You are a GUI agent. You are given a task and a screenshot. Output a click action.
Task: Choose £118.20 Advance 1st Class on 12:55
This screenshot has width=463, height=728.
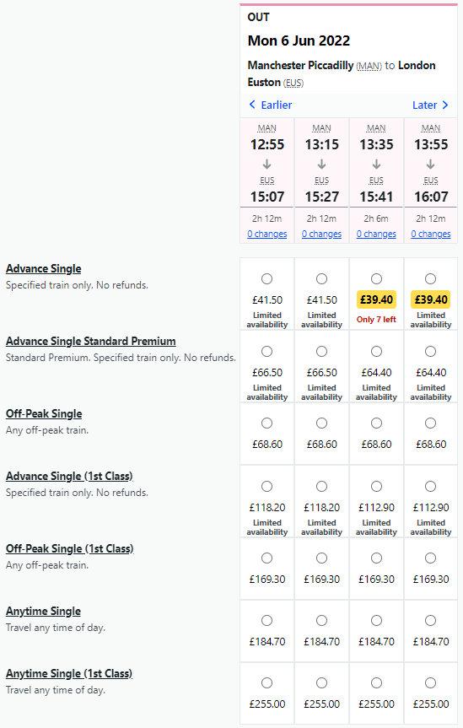[x=267, y=487]
